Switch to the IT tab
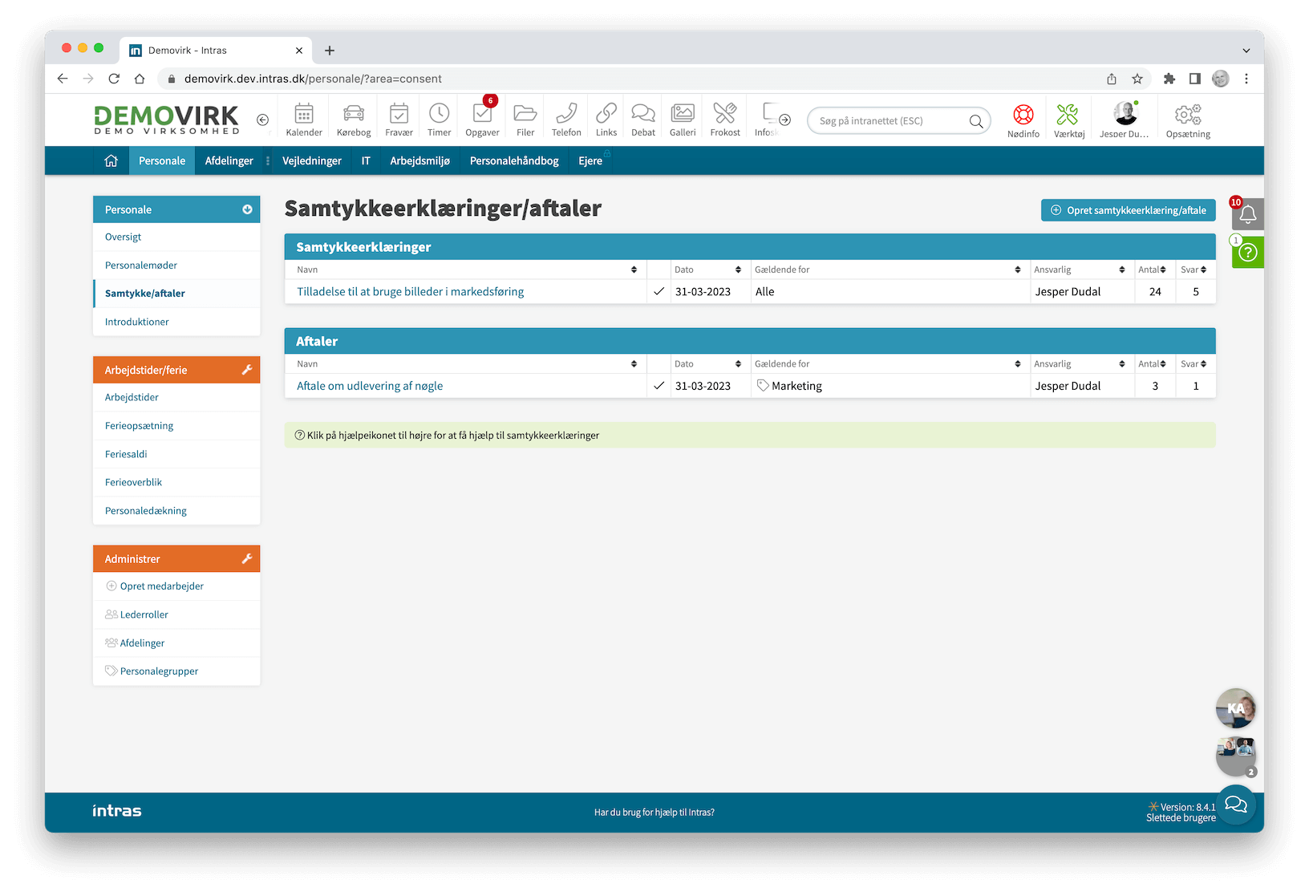Screen dimensions: 1309x892 [366, 160]
